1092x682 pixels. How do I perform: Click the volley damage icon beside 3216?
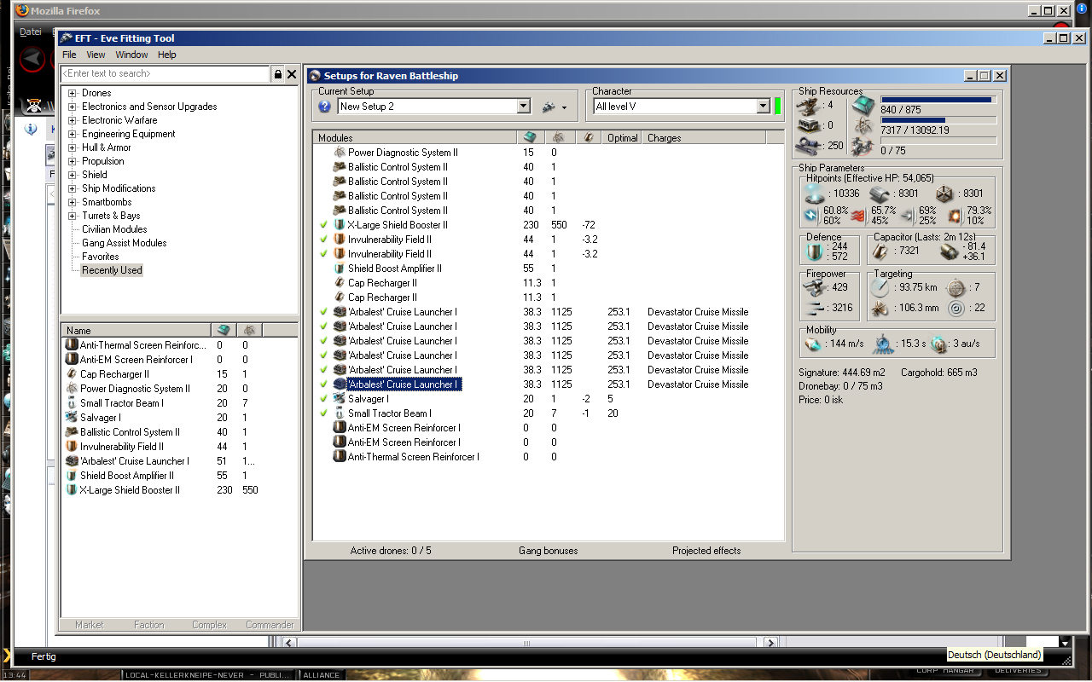[x=816, y=308]
